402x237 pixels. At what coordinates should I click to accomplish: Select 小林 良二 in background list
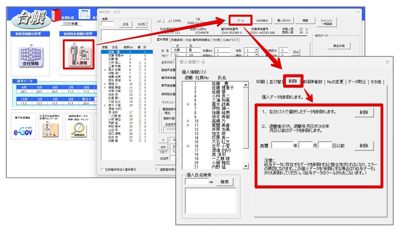coord(127,63)
